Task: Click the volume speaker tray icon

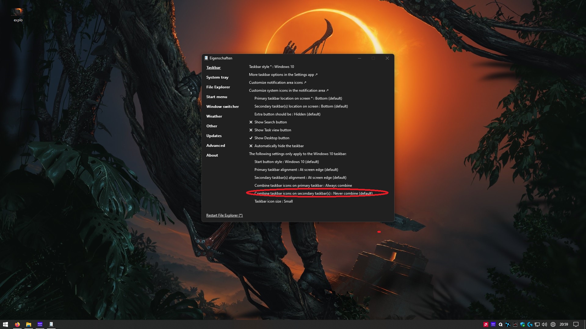Action: click(x=544, y=324)
